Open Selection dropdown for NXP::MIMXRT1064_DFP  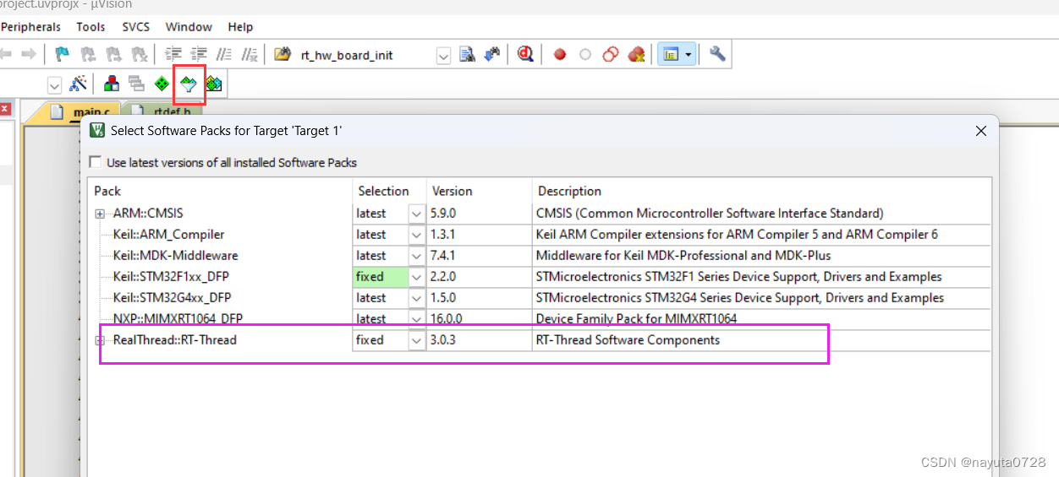coord(416,319)
